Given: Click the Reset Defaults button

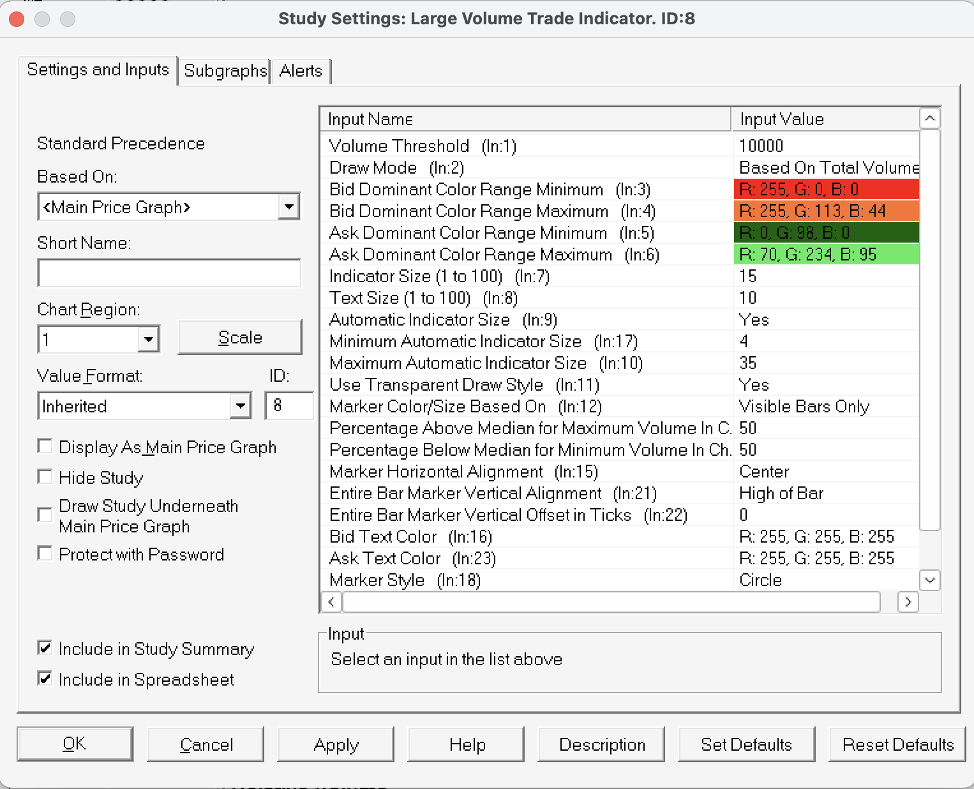Looking at the screenshot, I should coord(897,744).
